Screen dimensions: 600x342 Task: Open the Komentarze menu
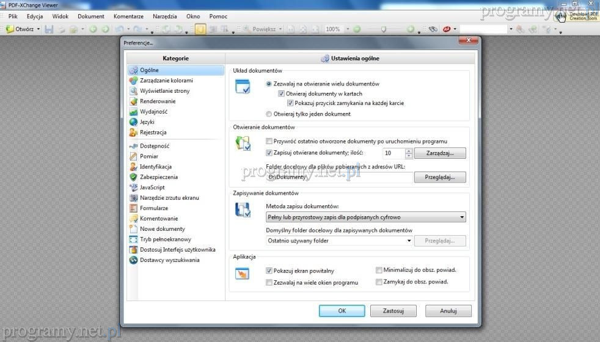(x=128, y=16)
